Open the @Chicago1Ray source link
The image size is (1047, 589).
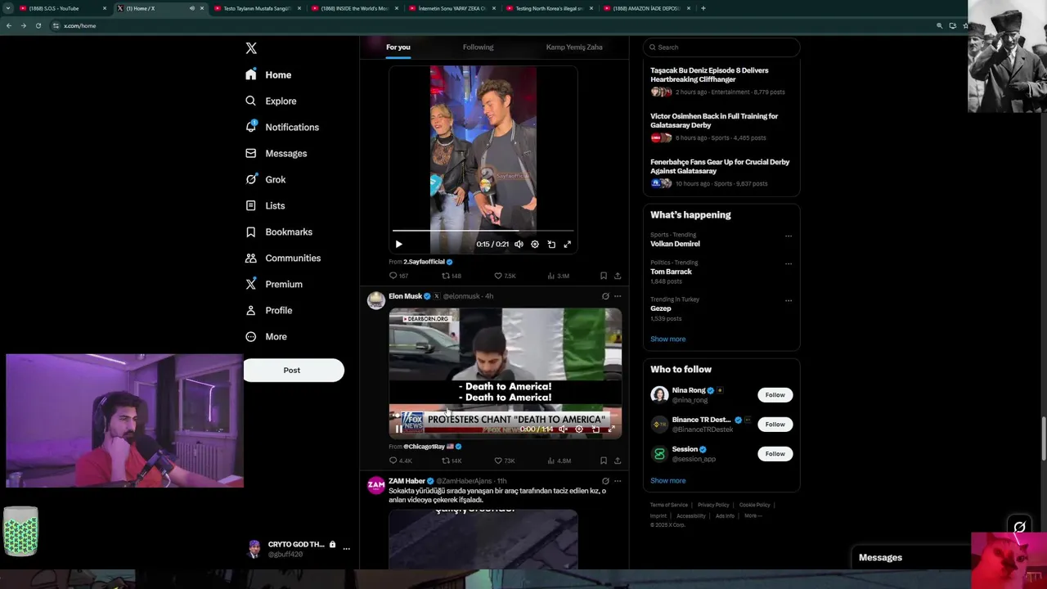[424, 447]
